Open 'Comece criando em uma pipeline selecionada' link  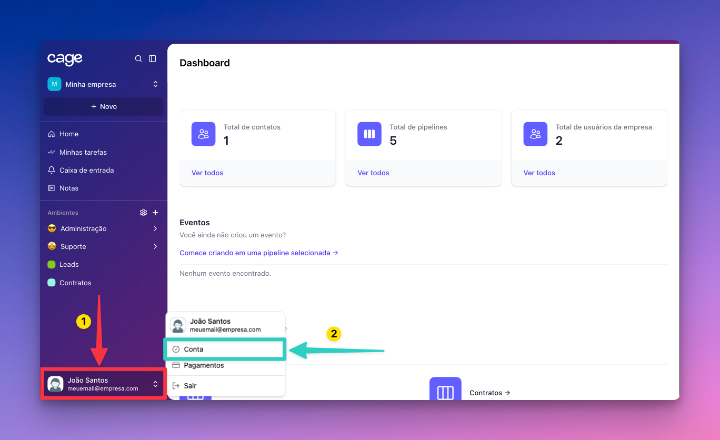coord(258,253)
